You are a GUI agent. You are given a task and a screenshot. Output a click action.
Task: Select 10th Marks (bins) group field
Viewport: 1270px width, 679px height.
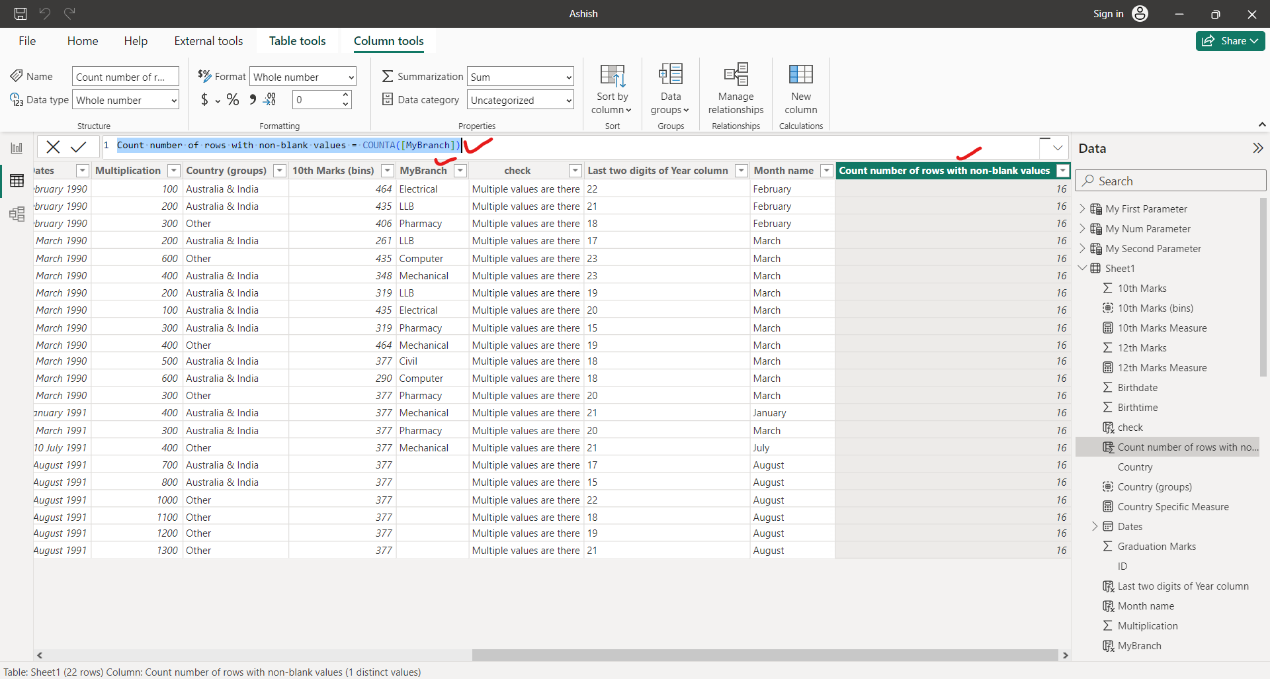pyautogui.click(x=1156, y=308)
